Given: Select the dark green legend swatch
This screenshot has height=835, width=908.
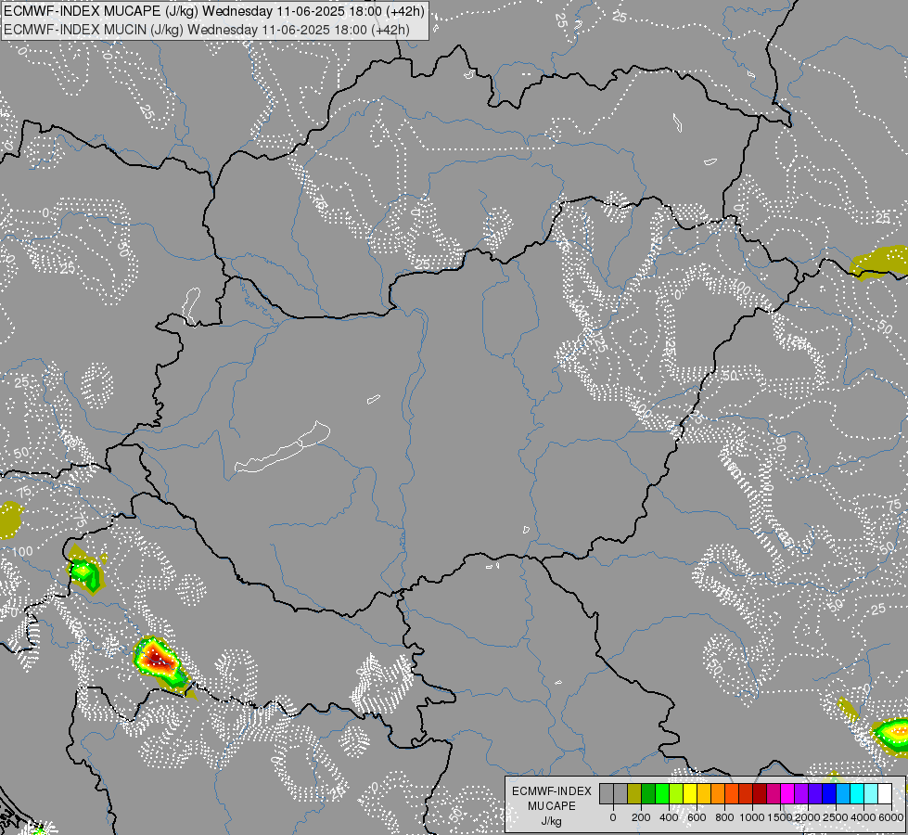Looking at the screenshot, I should [x=648, y=793].
